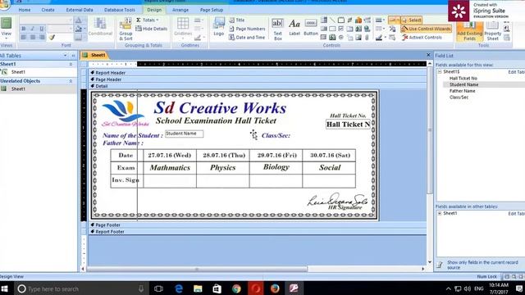525x295 pixels.
Task: Switch to the Create ribbon tab
Action: [48, 10]
